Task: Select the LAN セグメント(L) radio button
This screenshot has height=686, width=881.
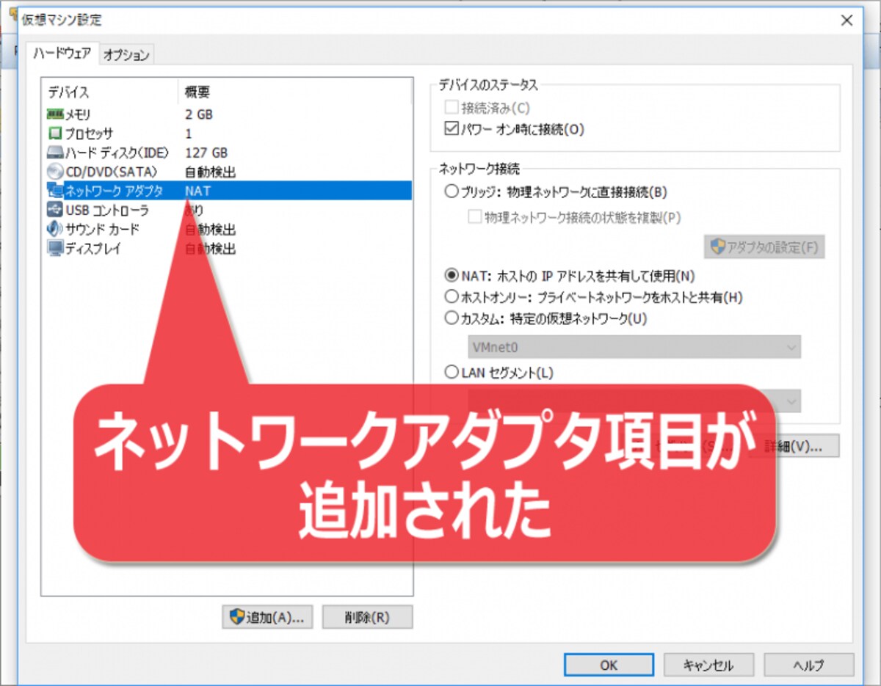Action: [452, 373]
